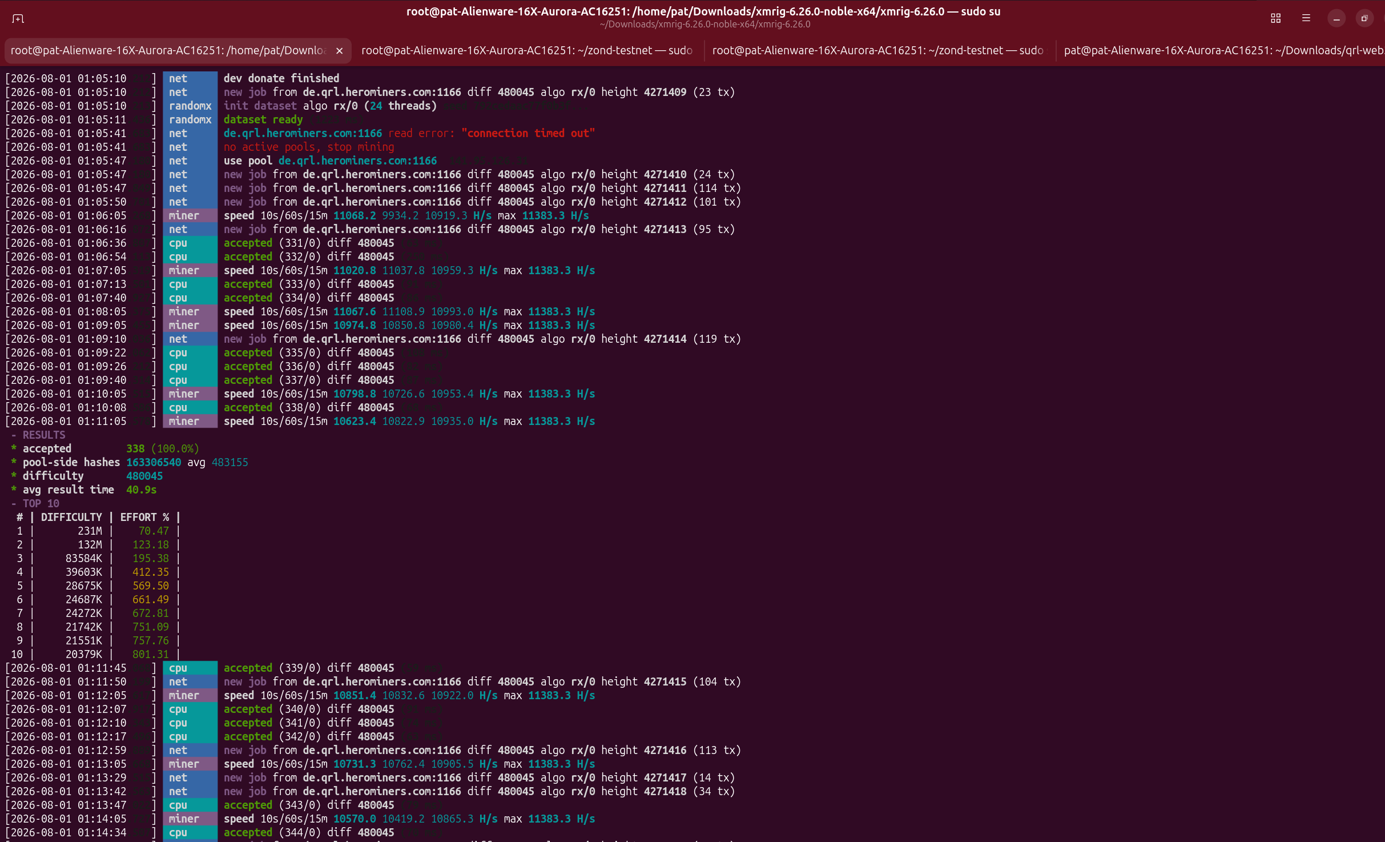Click block height 4271417 with 14 tx

pos(665,777)
